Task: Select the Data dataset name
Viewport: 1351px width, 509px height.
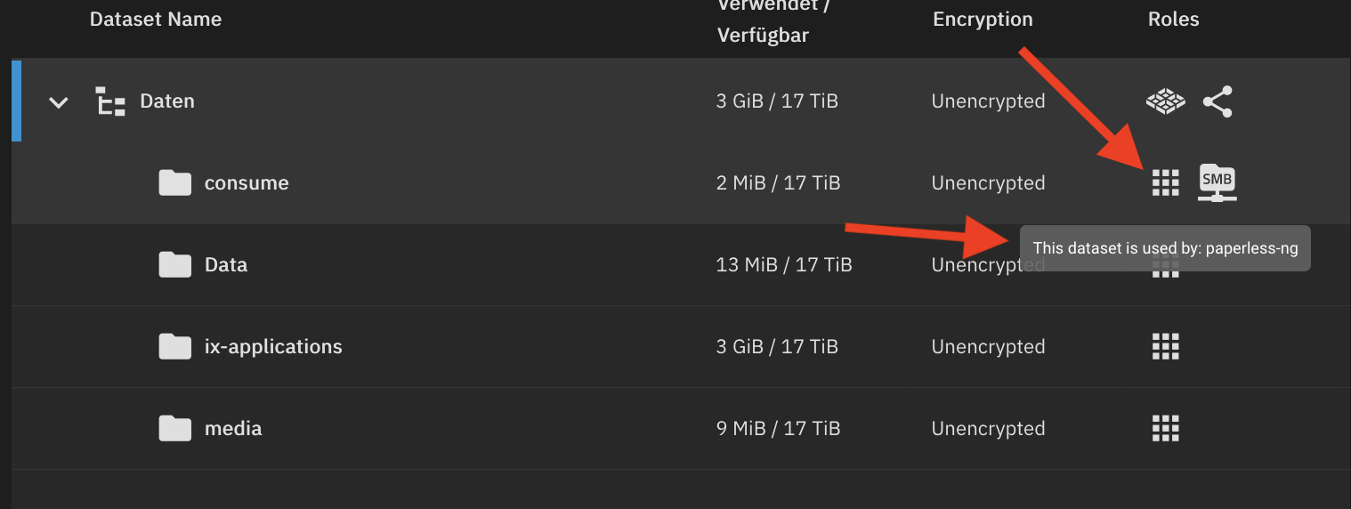Action: (x=226, y=265)
